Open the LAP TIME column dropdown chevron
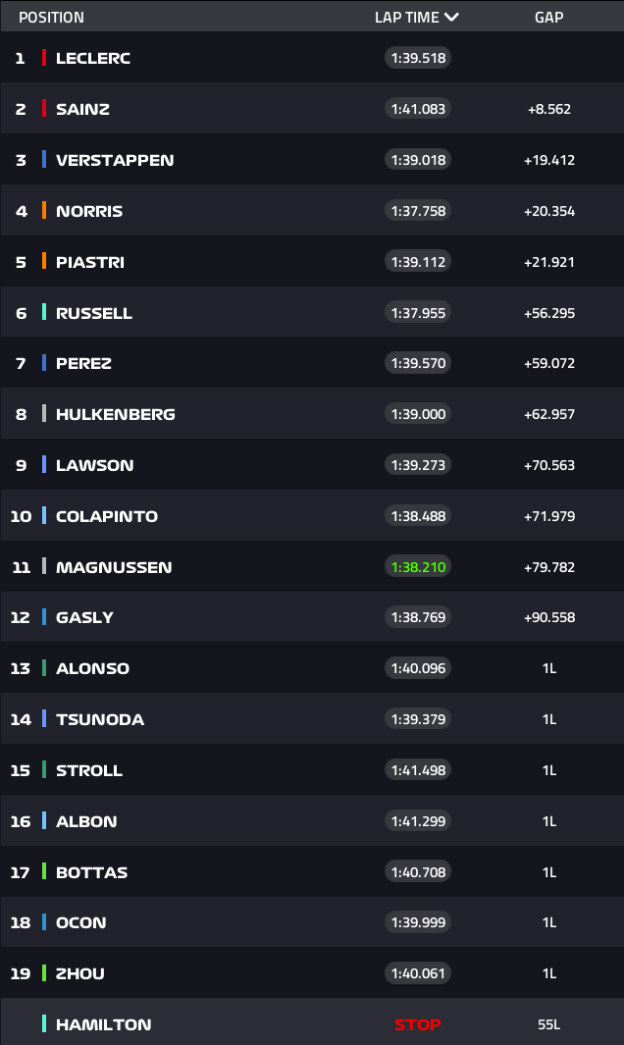 (452, 17)
